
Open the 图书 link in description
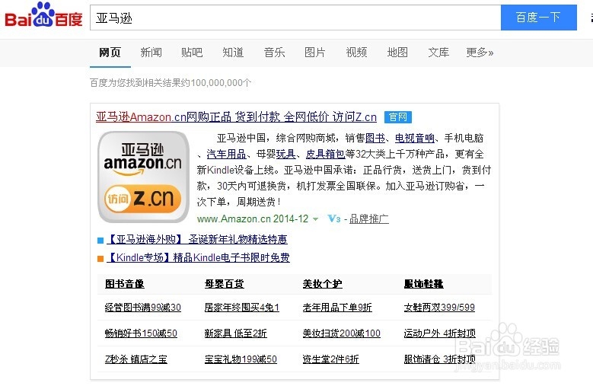(x=375, y=138)
